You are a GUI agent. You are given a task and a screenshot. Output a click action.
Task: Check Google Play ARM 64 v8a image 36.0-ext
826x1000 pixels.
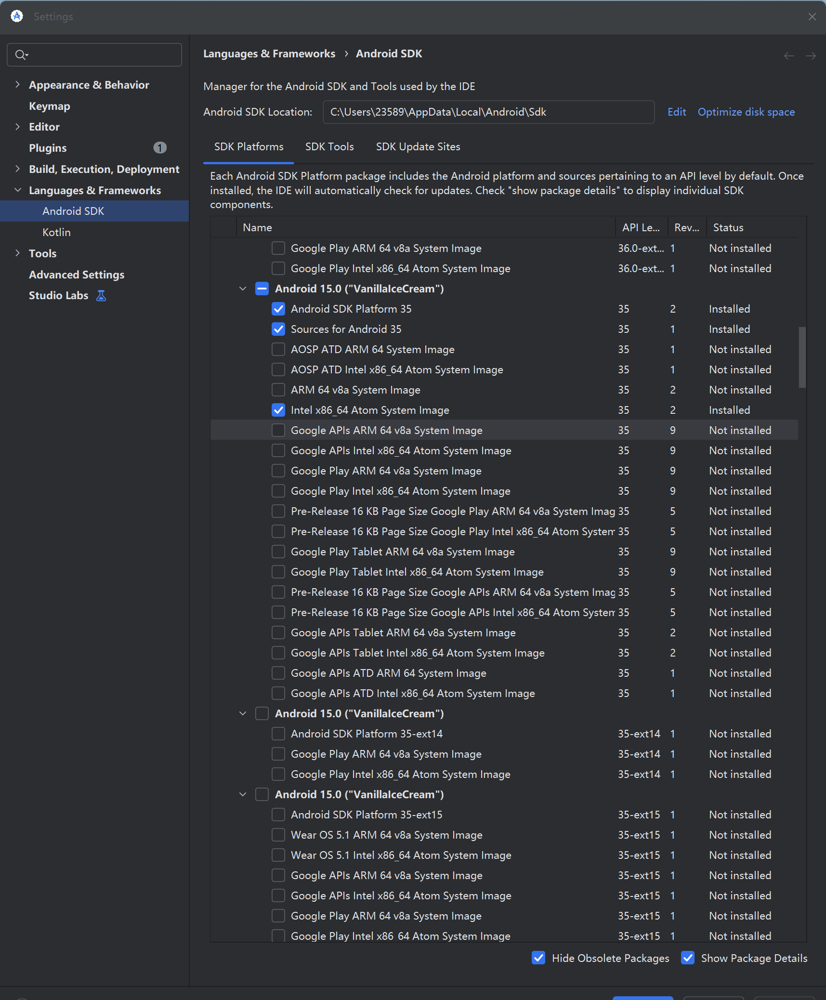(x=278, y=249)
